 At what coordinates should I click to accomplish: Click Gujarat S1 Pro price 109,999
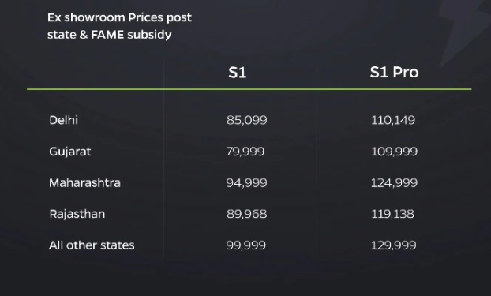(x=394, y=152)
